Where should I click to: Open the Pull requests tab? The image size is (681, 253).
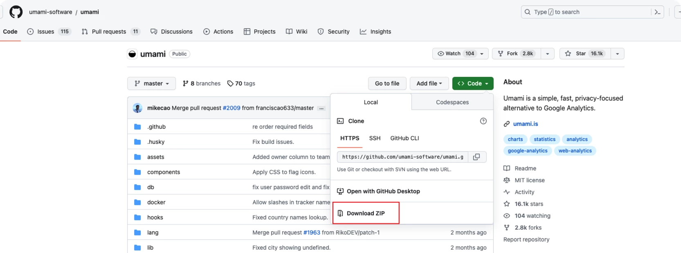(x=109, y=31)
